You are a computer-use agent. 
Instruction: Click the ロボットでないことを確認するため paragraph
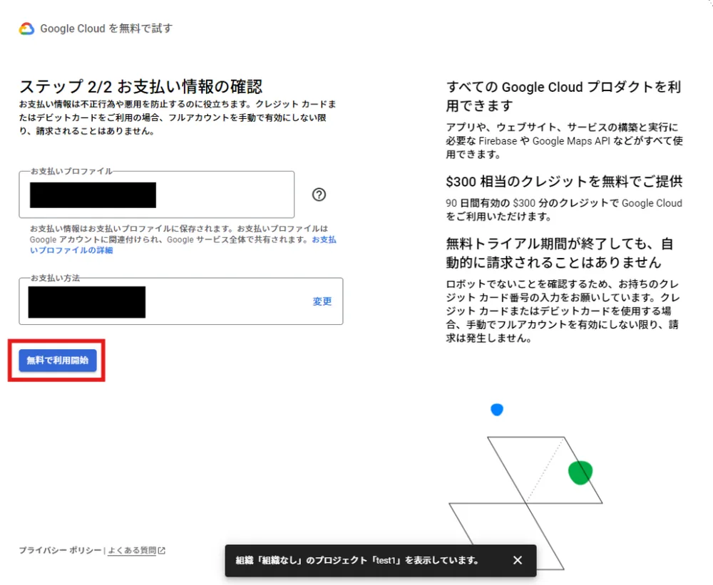pos(563,311)
